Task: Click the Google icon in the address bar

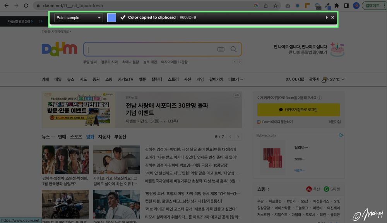Action: coord(256,5)
